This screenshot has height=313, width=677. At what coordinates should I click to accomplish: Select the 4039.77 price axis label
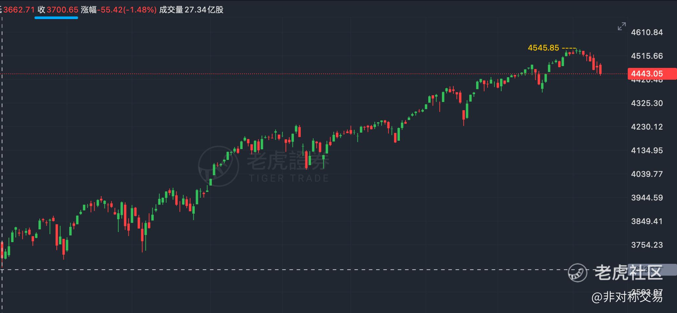(647, 174)
